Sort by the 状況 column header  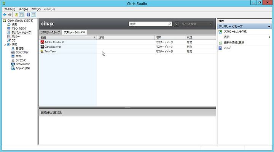click(x=201, y=37)
